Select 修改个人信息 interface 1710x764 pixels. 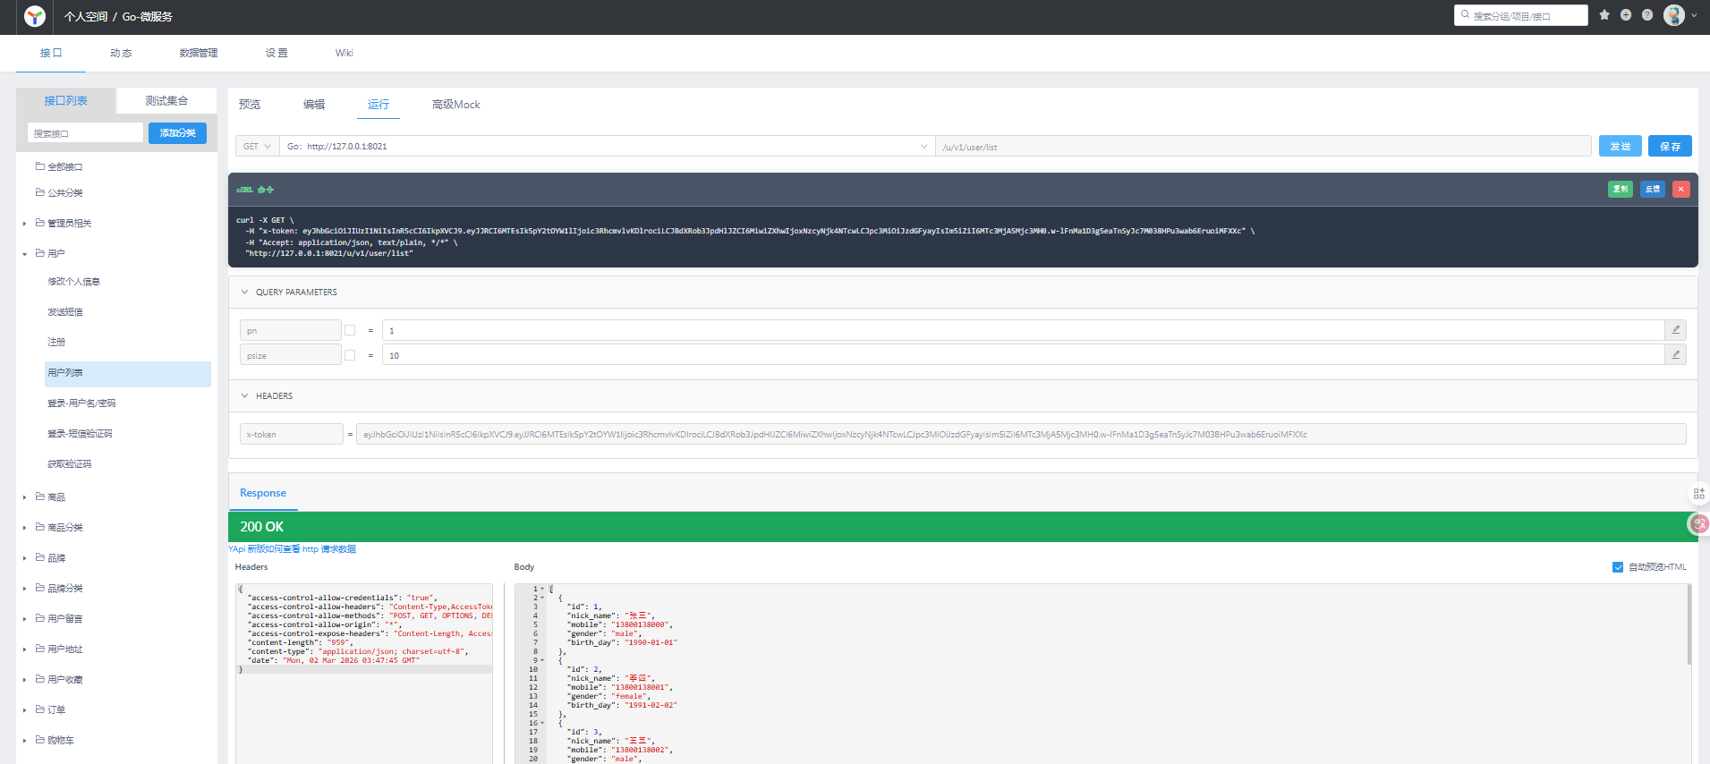tap(74, 282)
